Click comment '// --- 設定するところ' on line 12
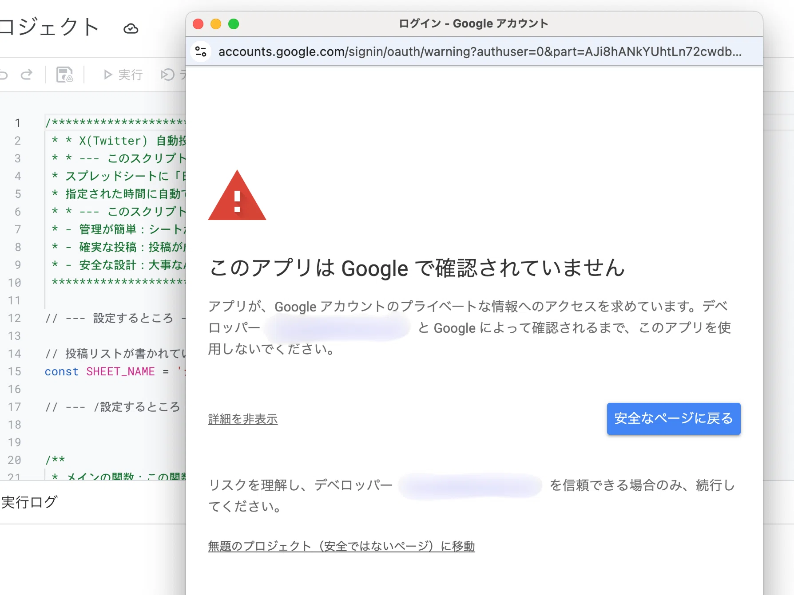 pyautogui.click(x=115, y=318)
